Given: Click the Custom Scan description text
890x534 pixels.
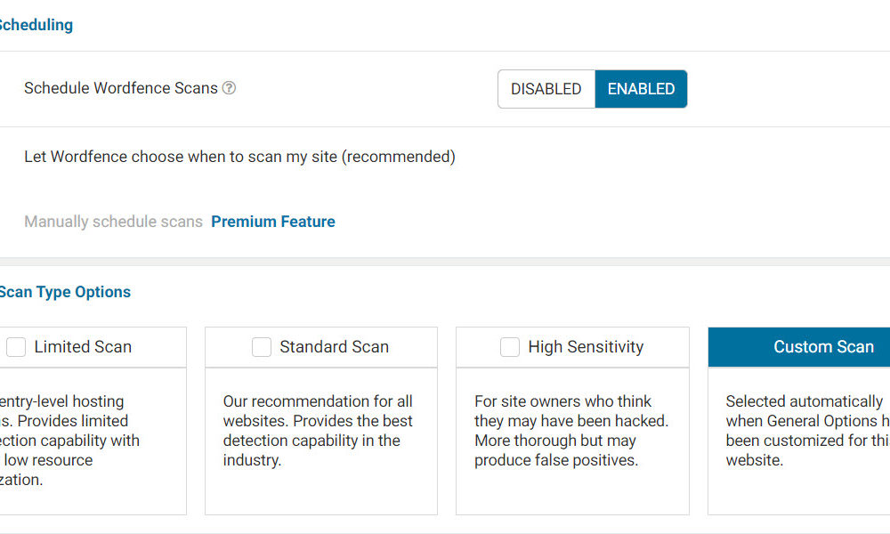Looking at the screenshot, I should tap(805, 431).
